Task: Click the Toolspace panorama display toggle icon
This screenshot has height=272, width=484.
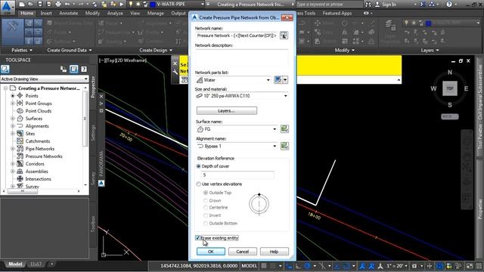Action: pos(73,69)
